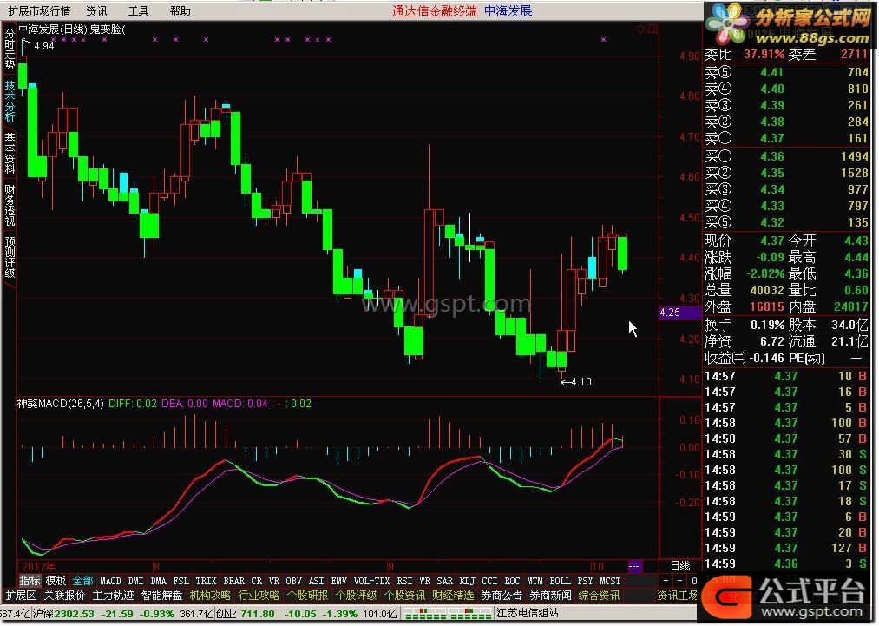Click the diamond icon above the chart price axis
This screenshot has height=626, width=879.
641,30
